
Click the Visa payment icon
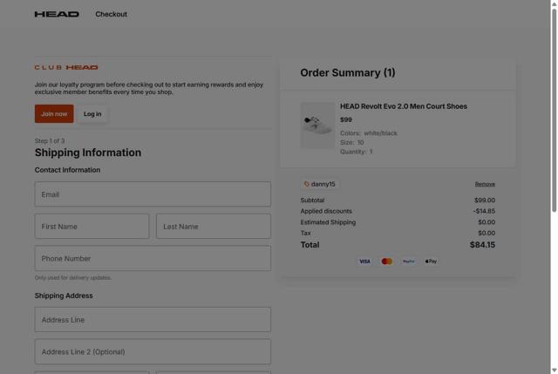tap(364, 262)
